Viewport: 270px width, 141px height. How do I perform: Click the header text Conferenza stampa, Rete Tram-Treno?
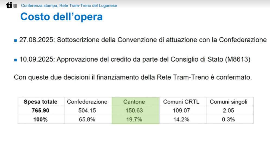(x=69, y=5)
